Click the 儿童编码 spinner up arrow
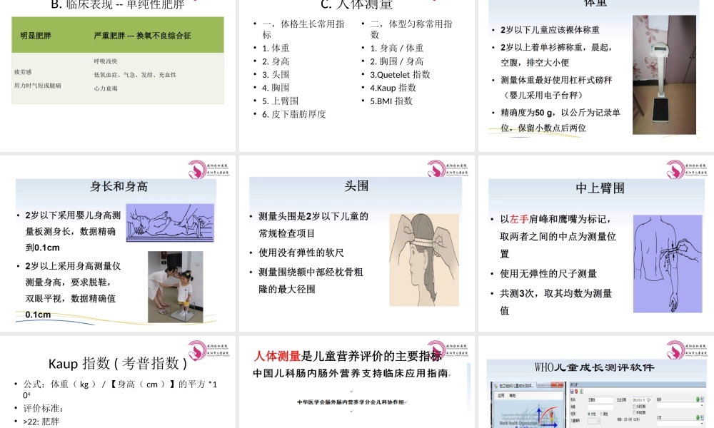The image size is (714, 428). [x=598, y=419]
